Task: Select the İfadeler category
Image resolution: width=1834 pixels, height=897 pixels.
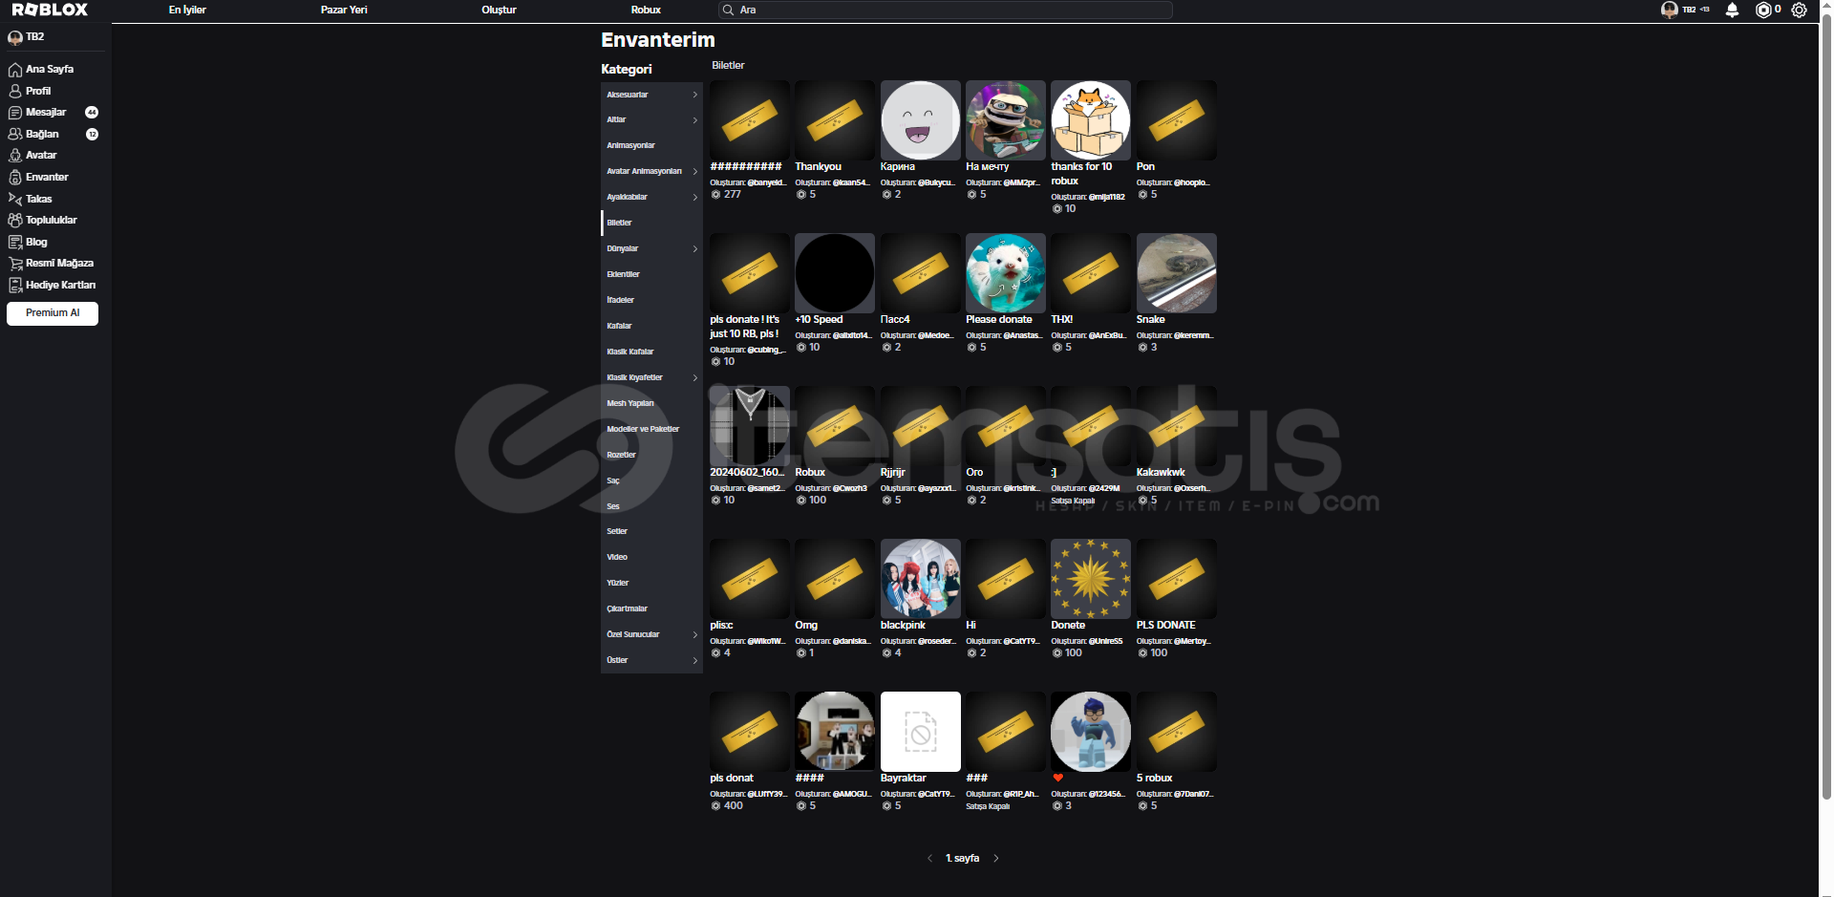Action: point(651,300)
